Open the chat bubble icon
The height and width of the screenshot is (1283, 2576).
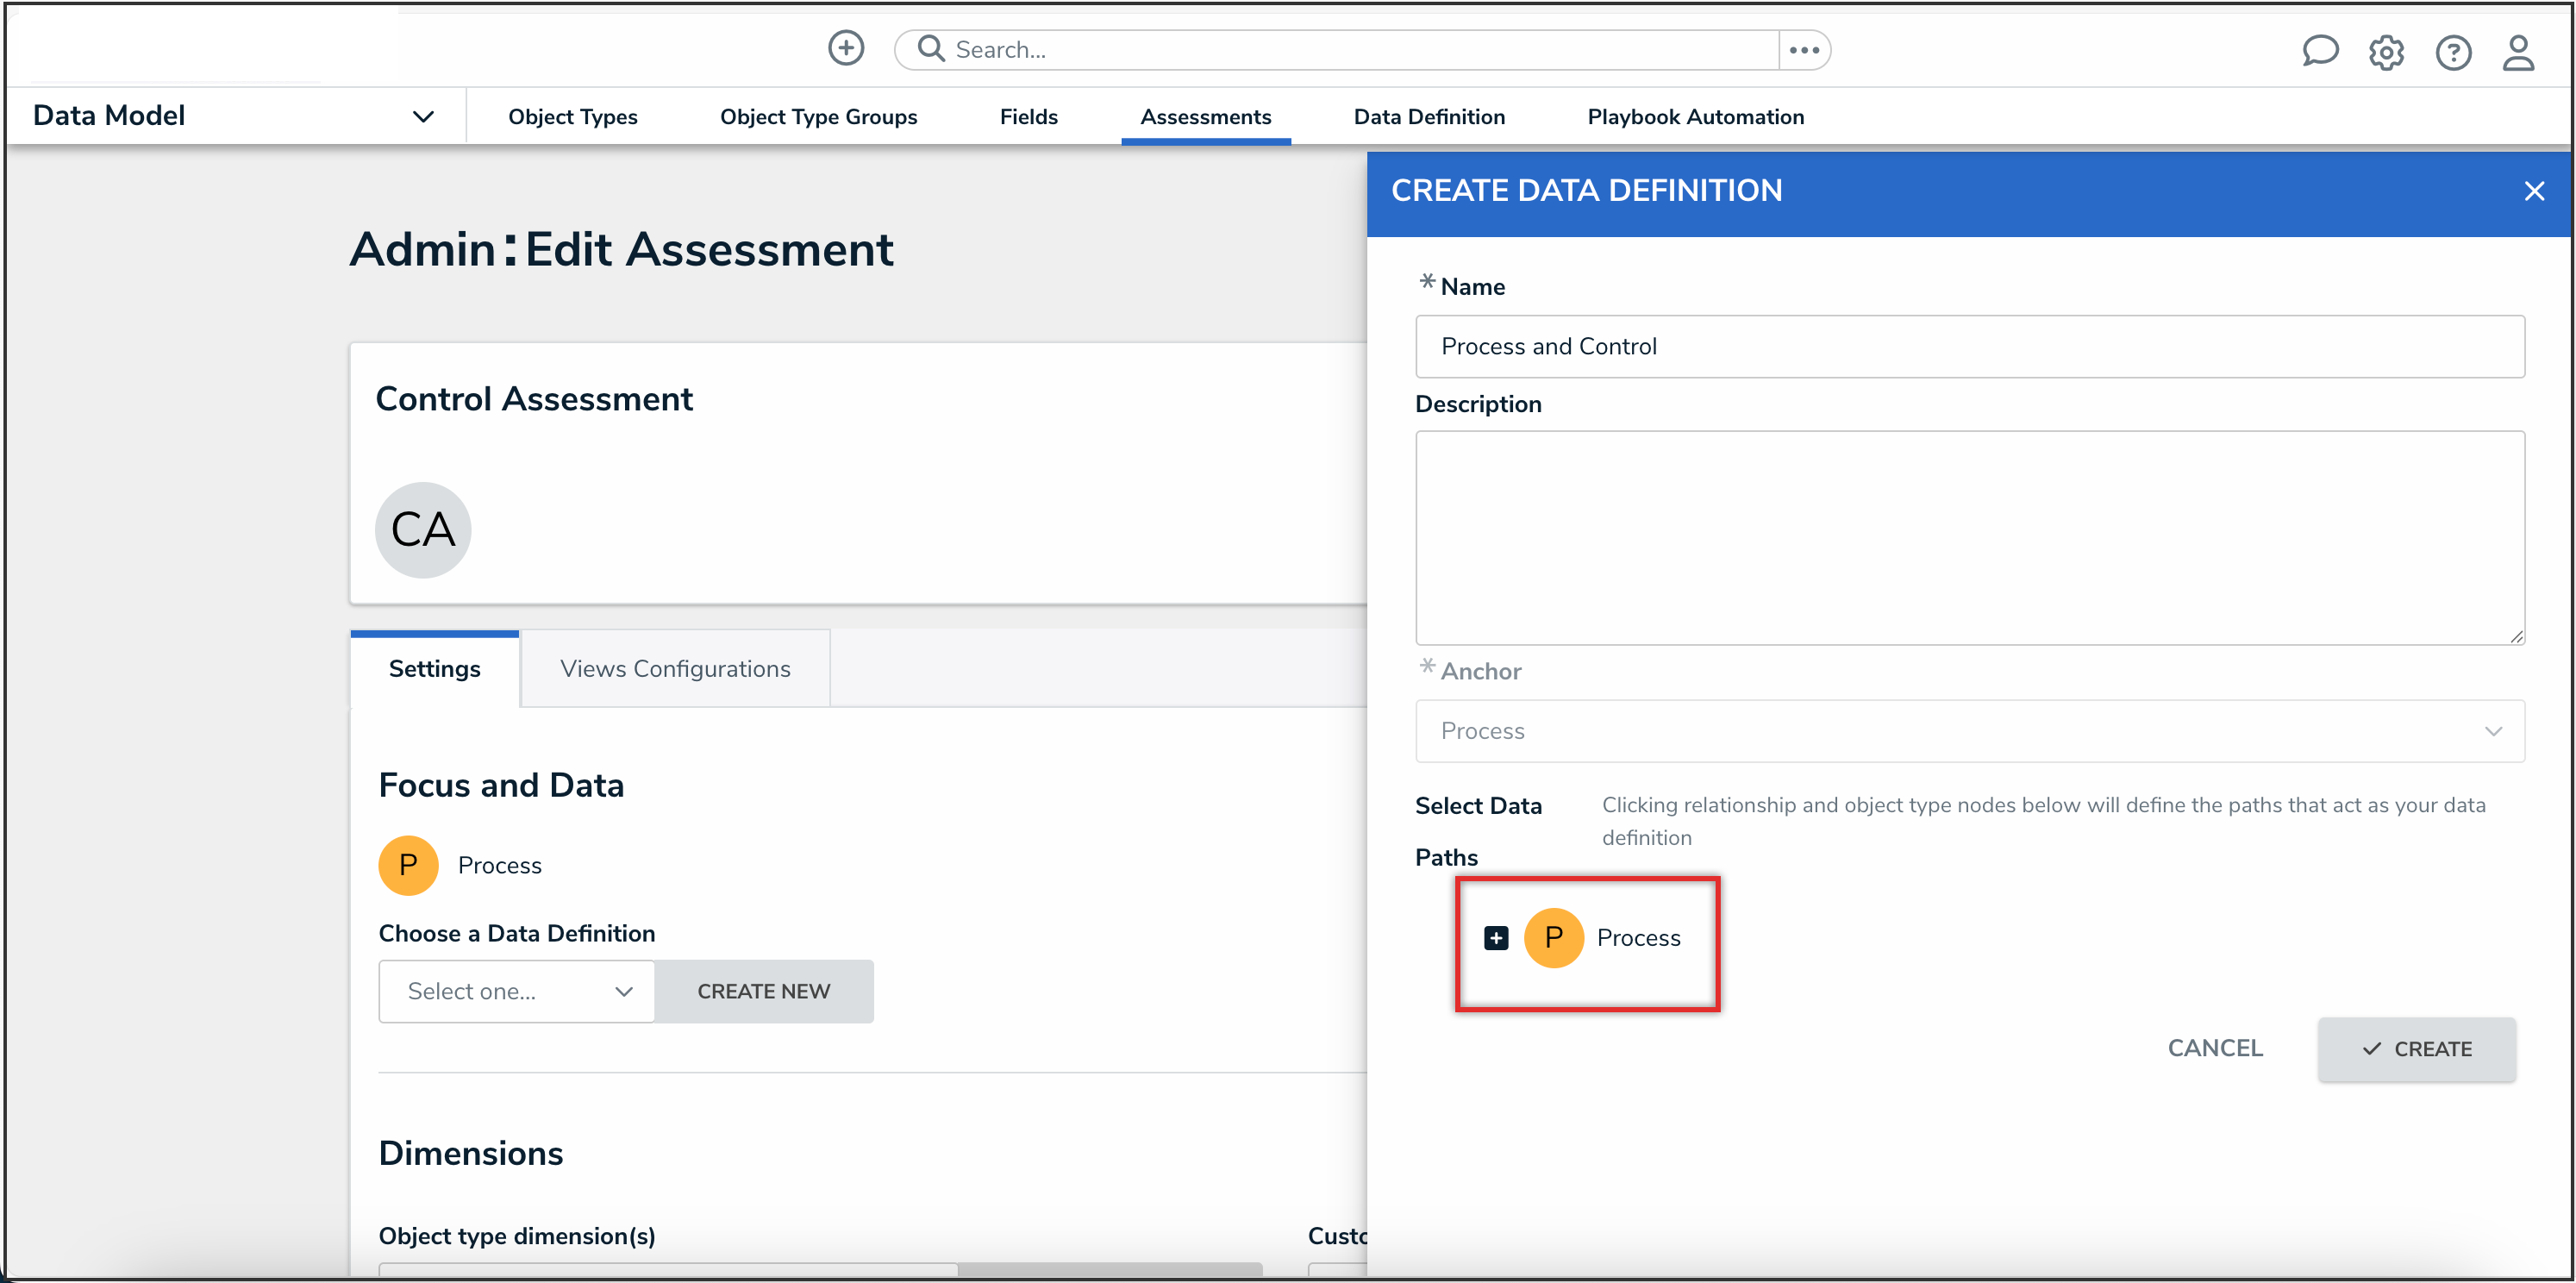2319,51
